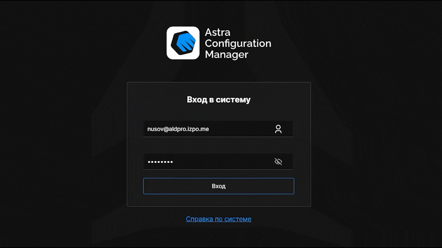Click the login submit button labeled Вход
This screenshot has width=442, height=248.
tap(218, 186)
